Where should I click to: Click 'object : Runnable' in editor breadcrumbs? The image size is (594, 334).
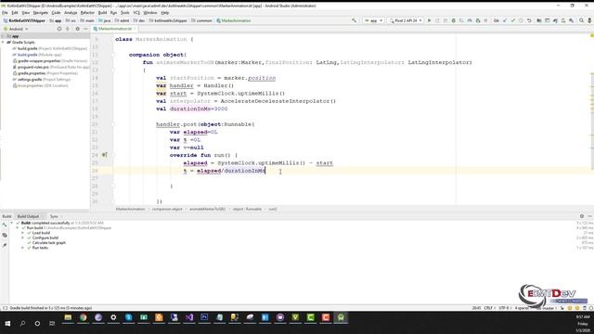point(247,209)
